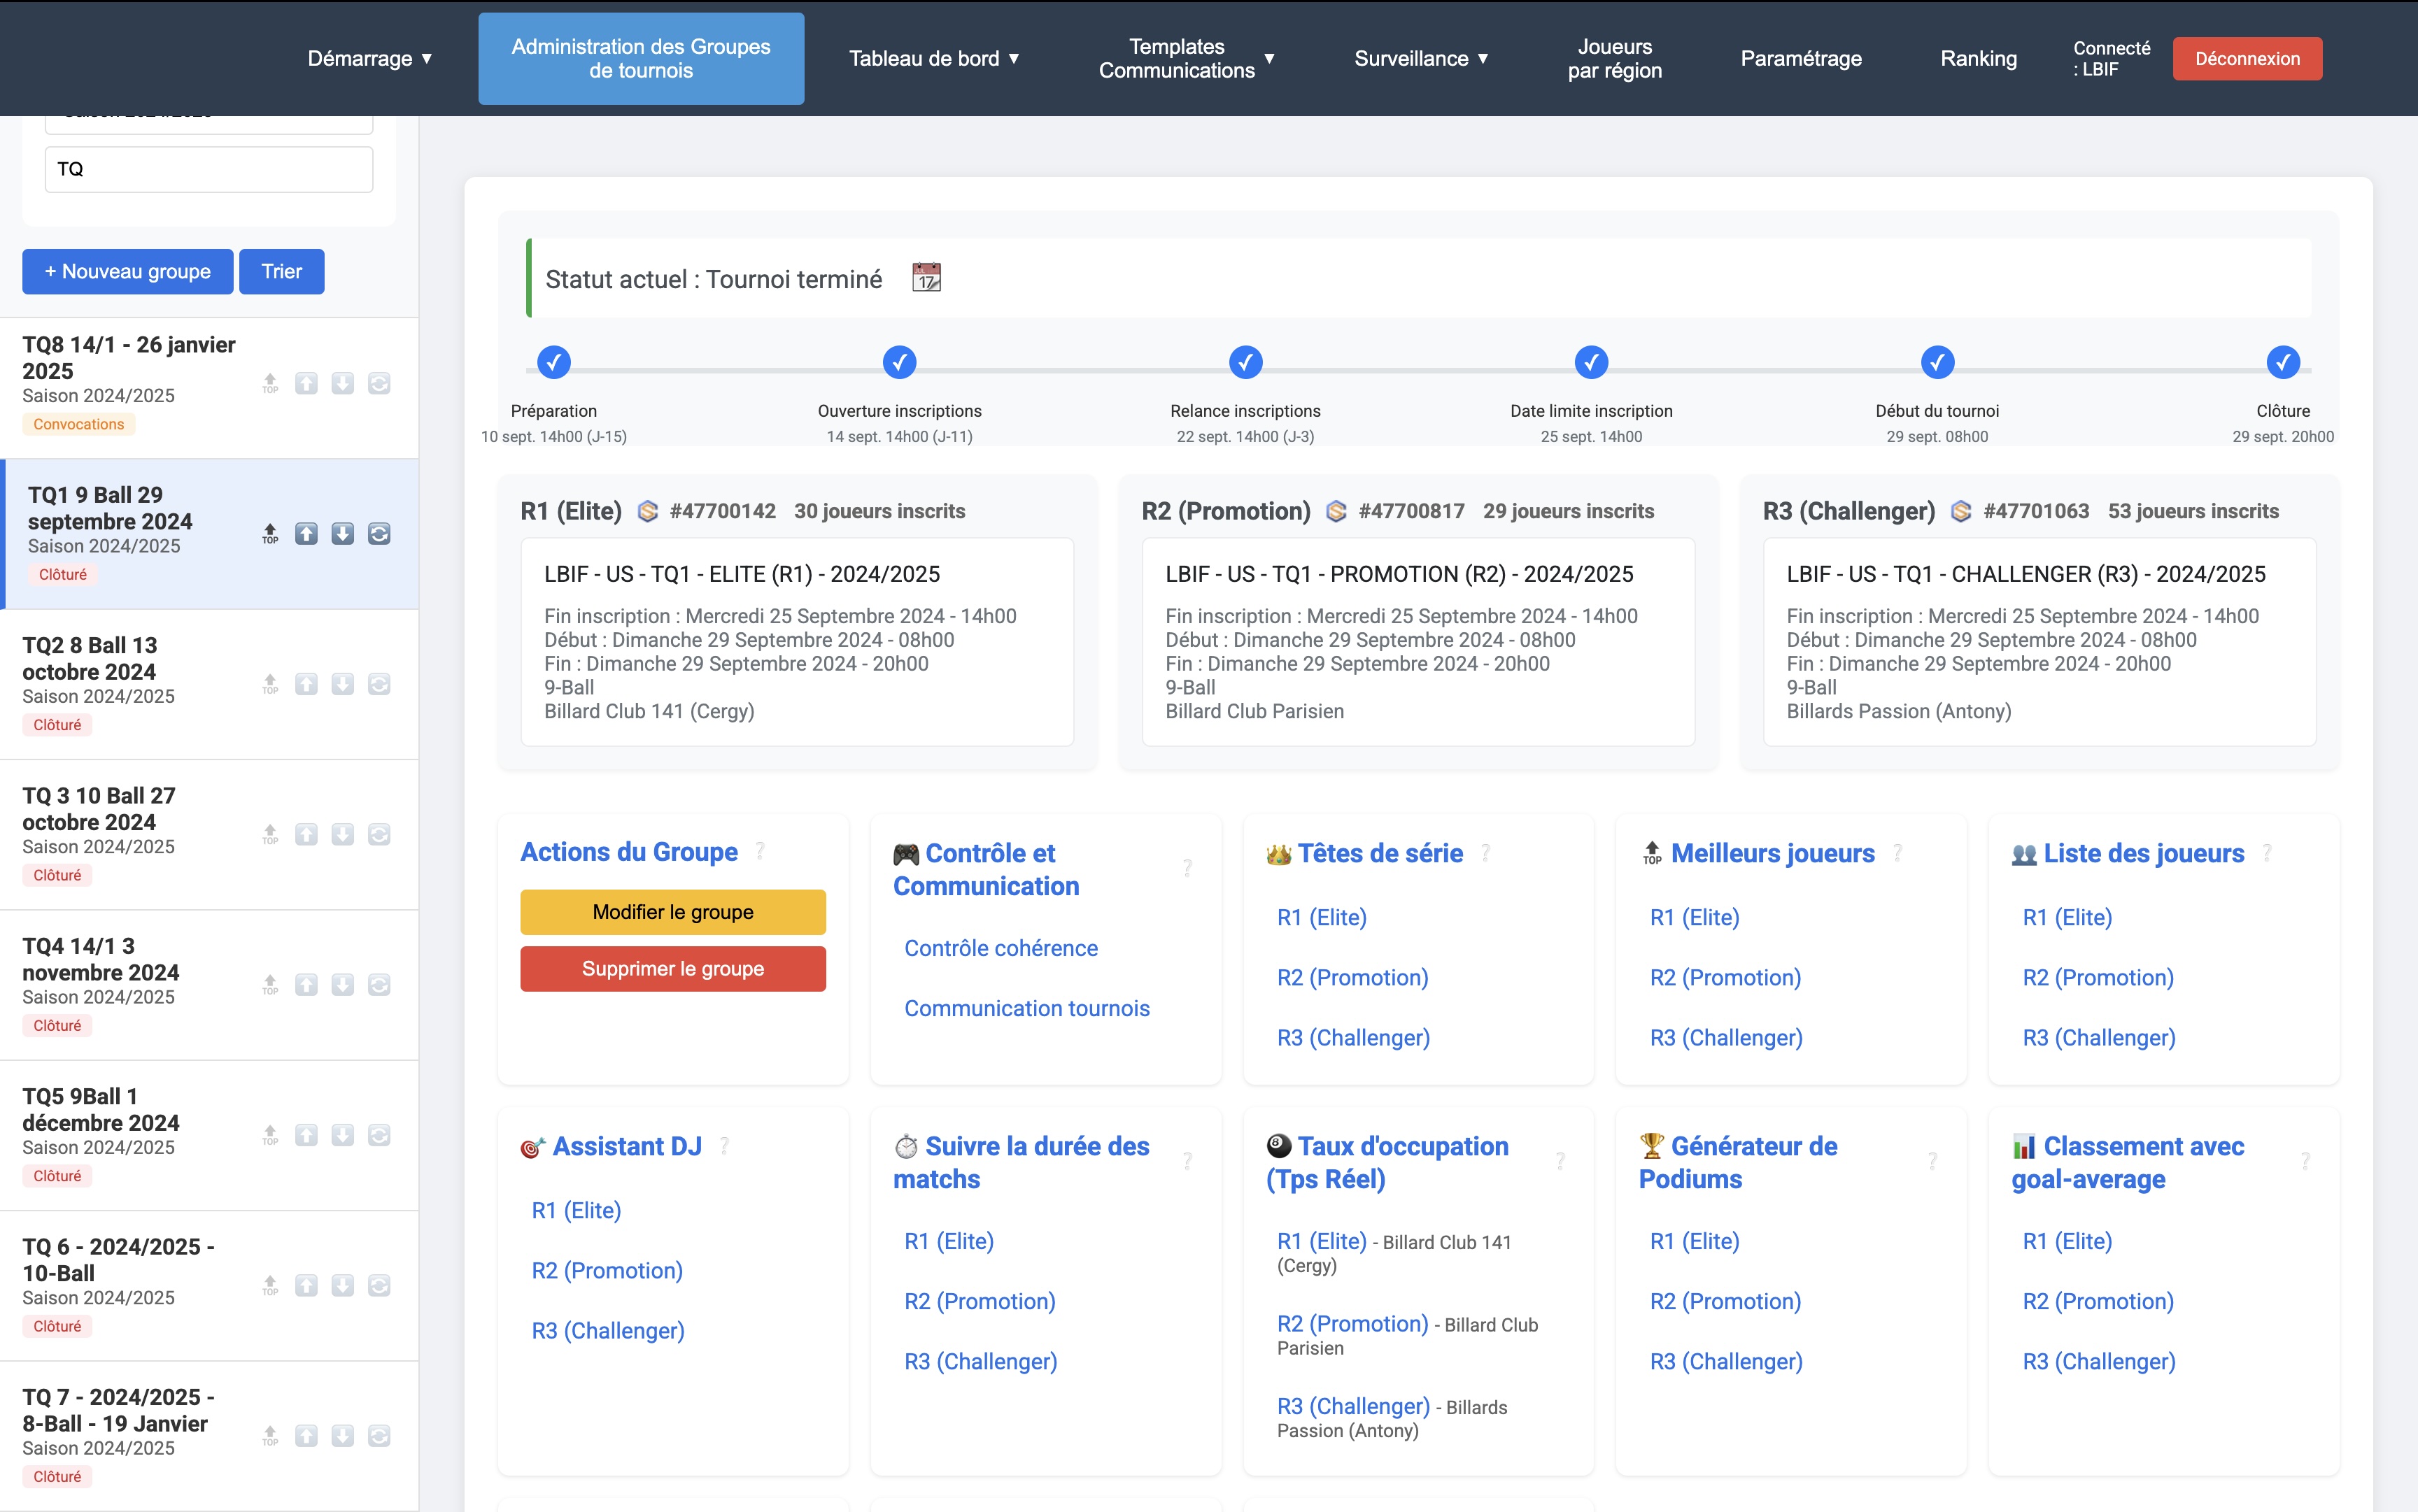Expand the Démarrage dropdown menu
Viewport: 2418px width, 1512px height.
point(369,59)
